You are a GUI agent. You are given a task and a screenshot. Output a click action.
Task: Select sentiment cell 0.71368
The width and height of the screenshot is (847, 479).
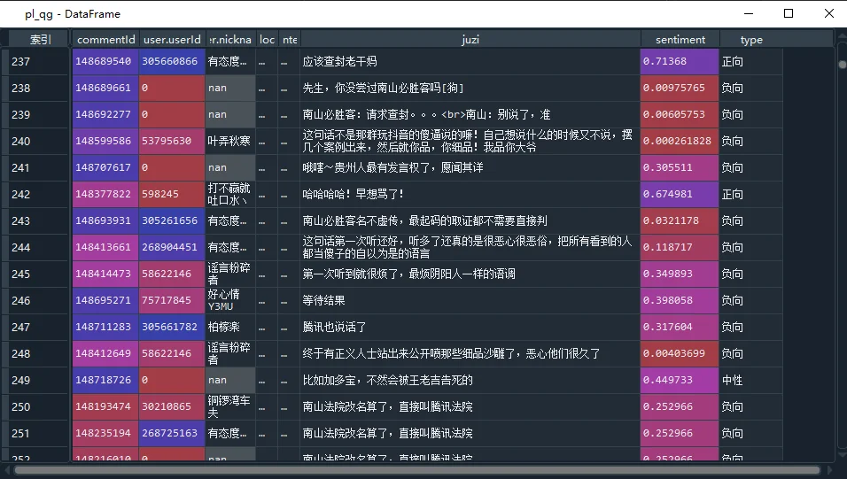point(680,62)
